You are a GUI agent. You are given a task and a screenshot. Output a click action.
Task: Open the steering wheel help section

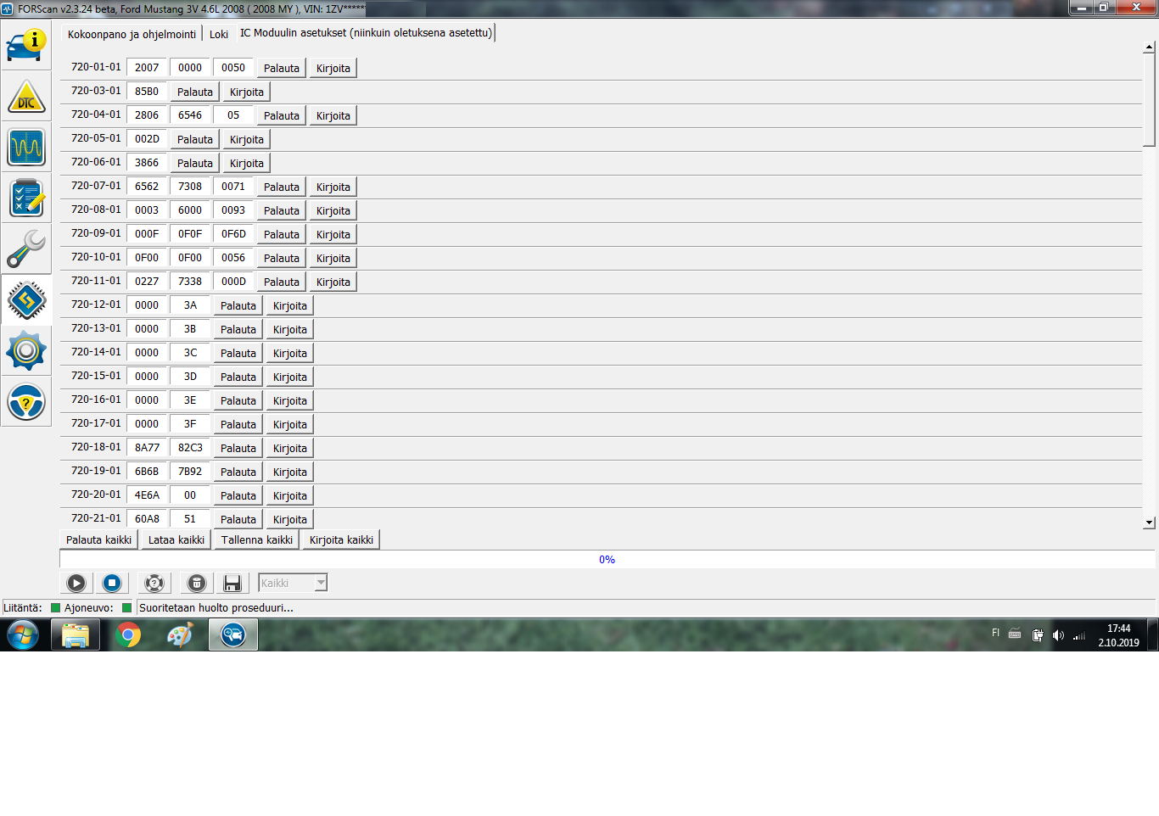(26, 402)
